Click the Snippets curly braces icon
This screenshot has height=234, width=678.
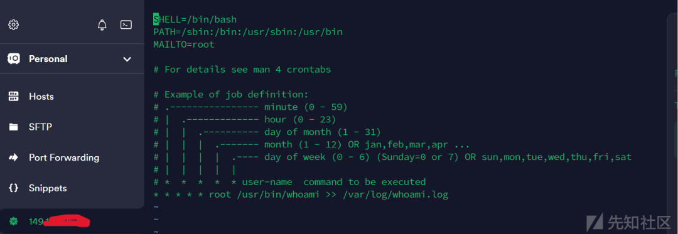click(13, 188)
